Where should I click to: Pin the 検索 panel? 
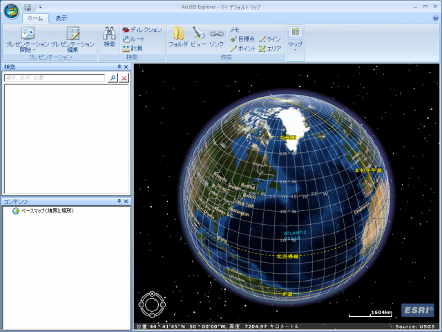coord(119,66)
